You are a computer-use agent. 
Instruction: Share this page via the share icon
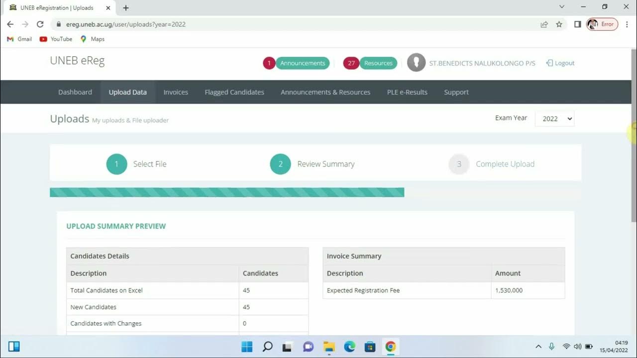click(x=544, y=24)
